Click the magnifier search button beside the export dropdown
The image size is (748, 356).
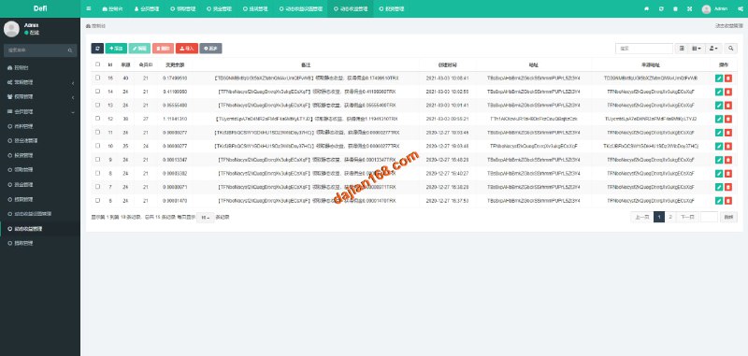(731, 49)
